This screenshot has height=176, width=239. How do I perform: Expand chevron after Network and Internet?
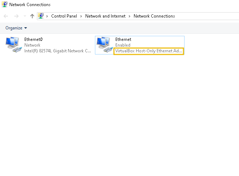pos(129,16)
